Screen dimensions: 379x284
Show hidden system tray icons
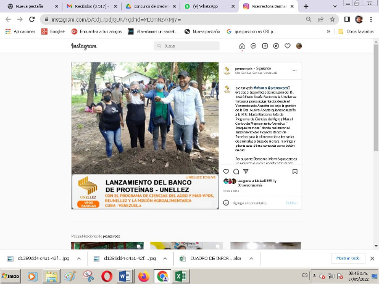[314, 276]
